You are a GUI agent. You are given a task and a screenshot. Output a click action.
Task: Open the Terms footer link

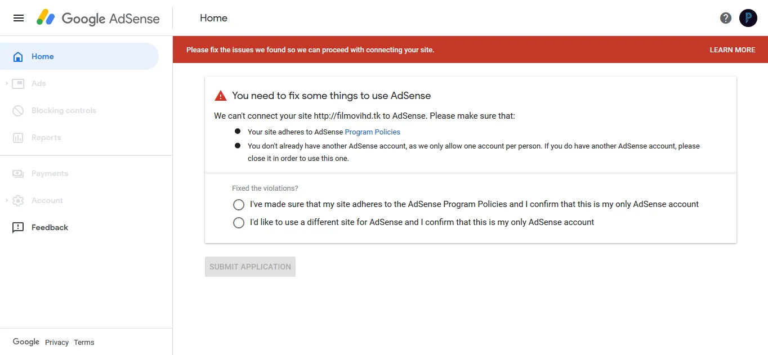coord(84,343)
